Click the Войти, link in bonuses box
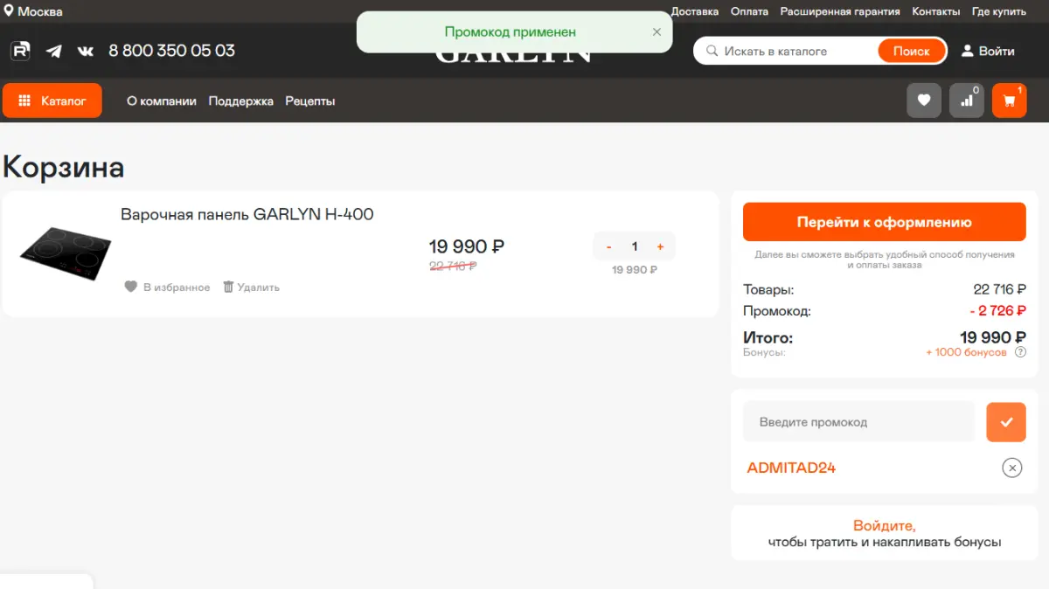 (x=885, y=526)
